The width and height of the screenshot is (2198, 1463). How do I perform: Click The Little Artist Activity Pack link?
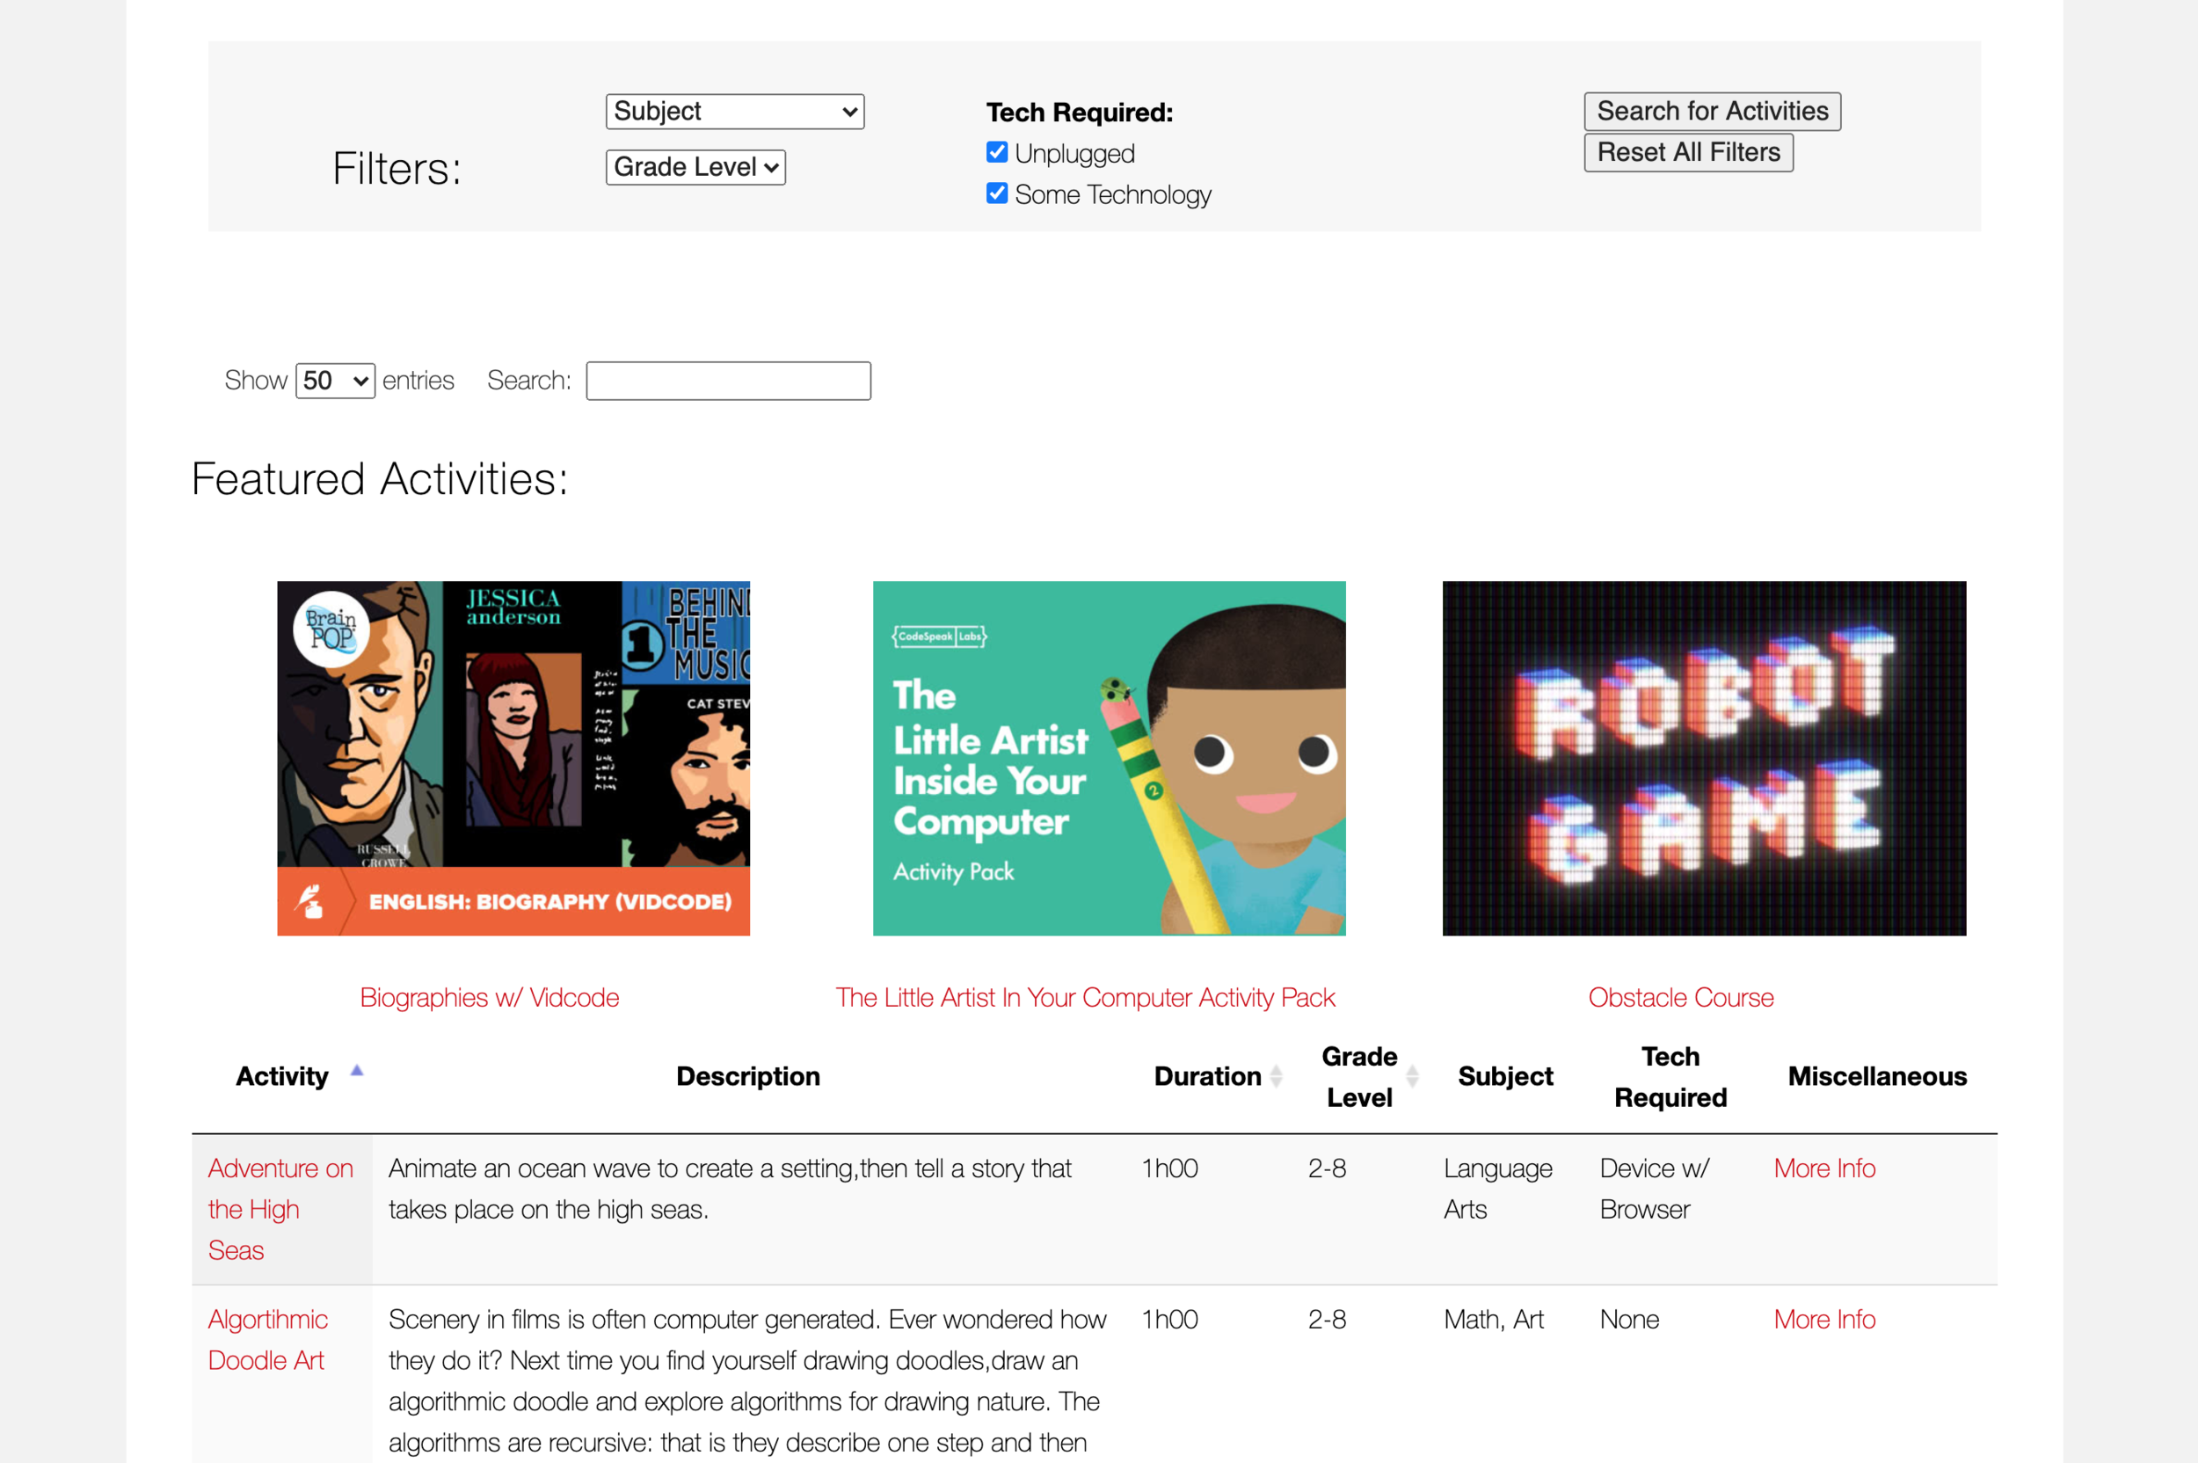[x=1085, y=997]
